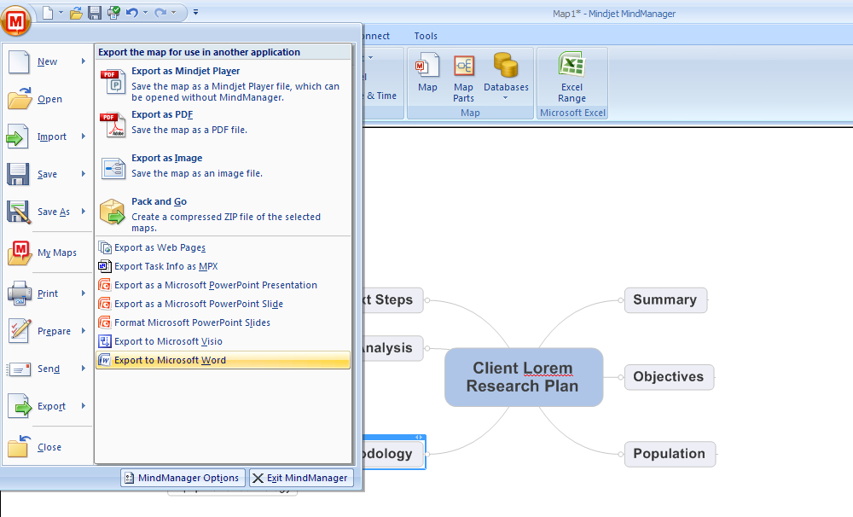Select New in the application menu

(47, 61)
